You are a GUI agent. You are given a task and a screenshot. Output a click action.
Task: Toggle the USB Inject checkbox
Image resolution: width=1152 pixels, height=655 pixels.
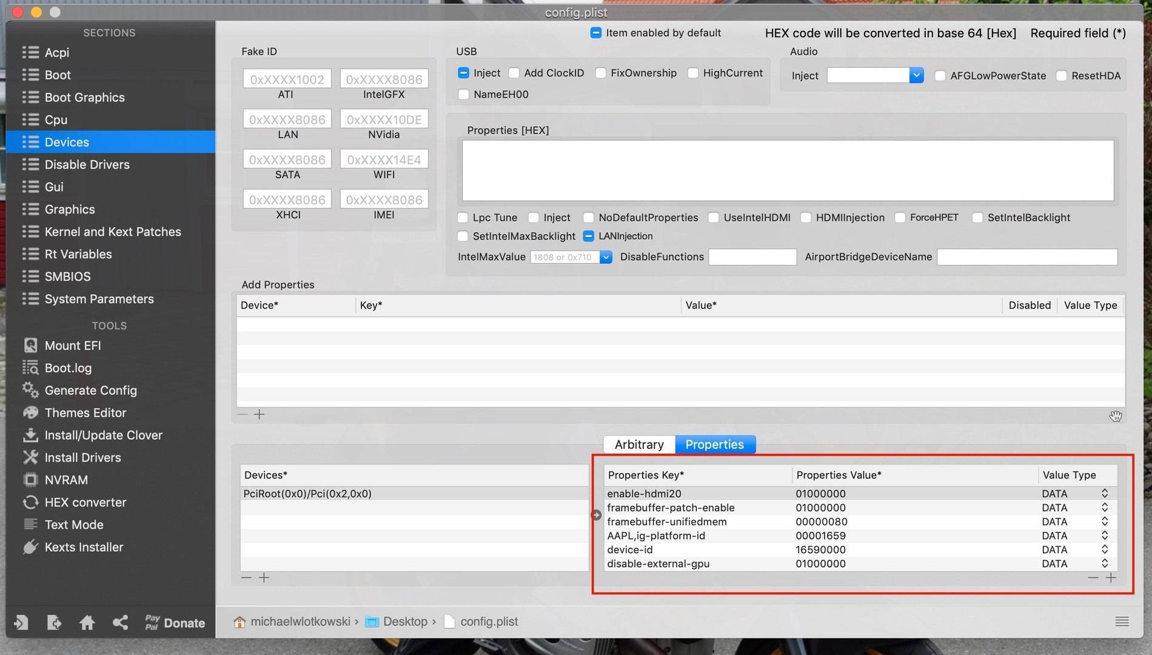(x=464, y=73)
